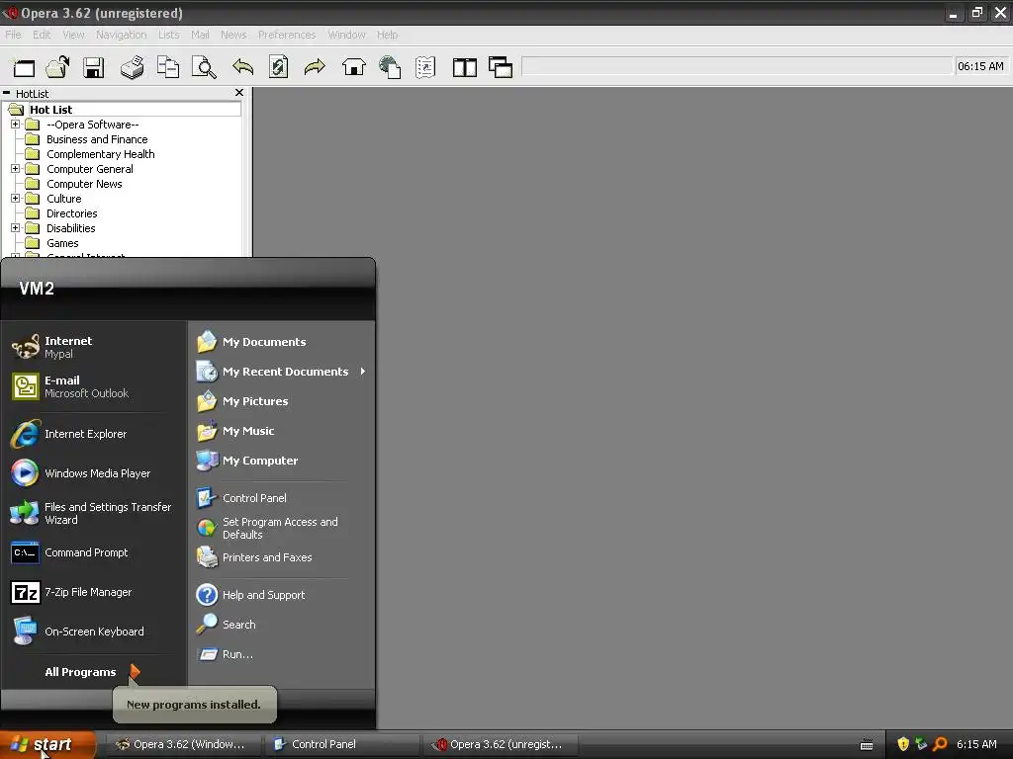The height and width of the screenshot is (759, 1013).
Task: Open the View menu
Action: 73,35
